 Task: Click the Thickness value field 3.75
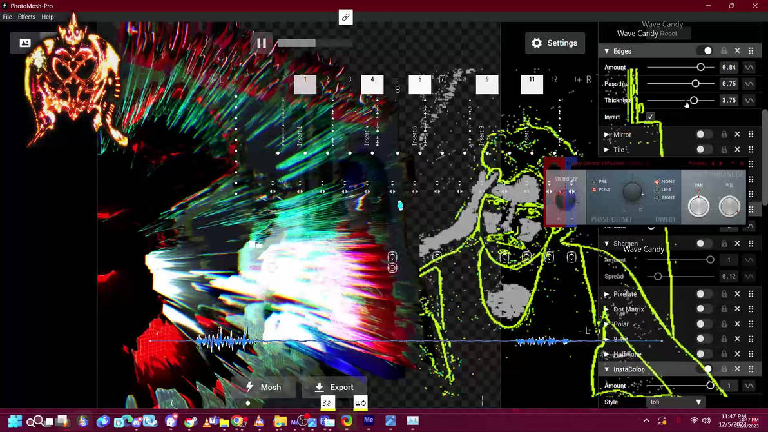[x=729, y=100]
